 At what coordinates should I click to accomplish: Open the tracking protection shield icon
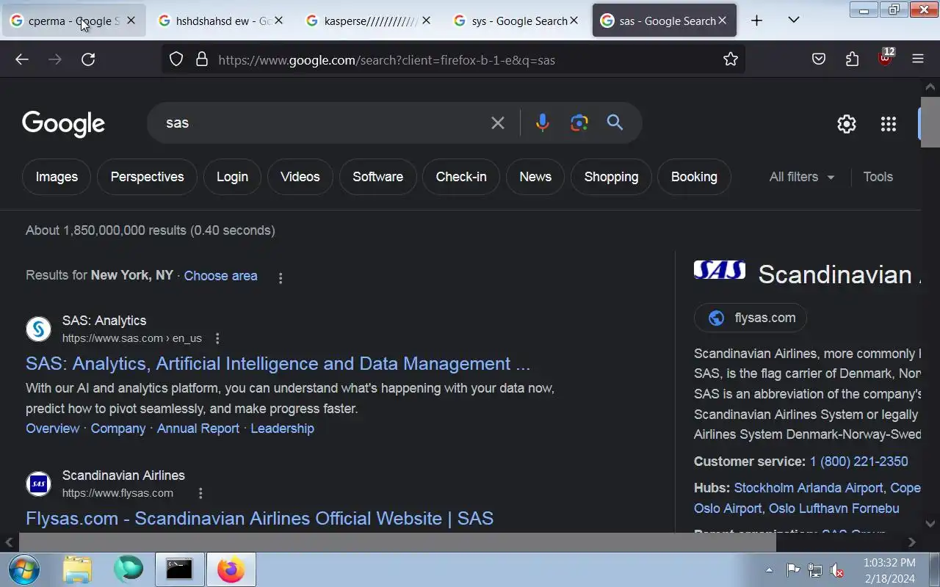click(176, 59)
